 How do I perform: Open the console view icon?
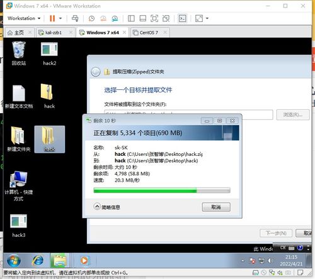coord(182,18)
